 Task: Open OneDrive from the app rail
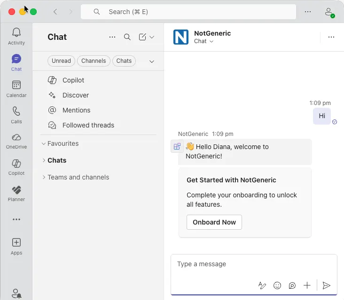pyautogui.click(x=16, y=141)
